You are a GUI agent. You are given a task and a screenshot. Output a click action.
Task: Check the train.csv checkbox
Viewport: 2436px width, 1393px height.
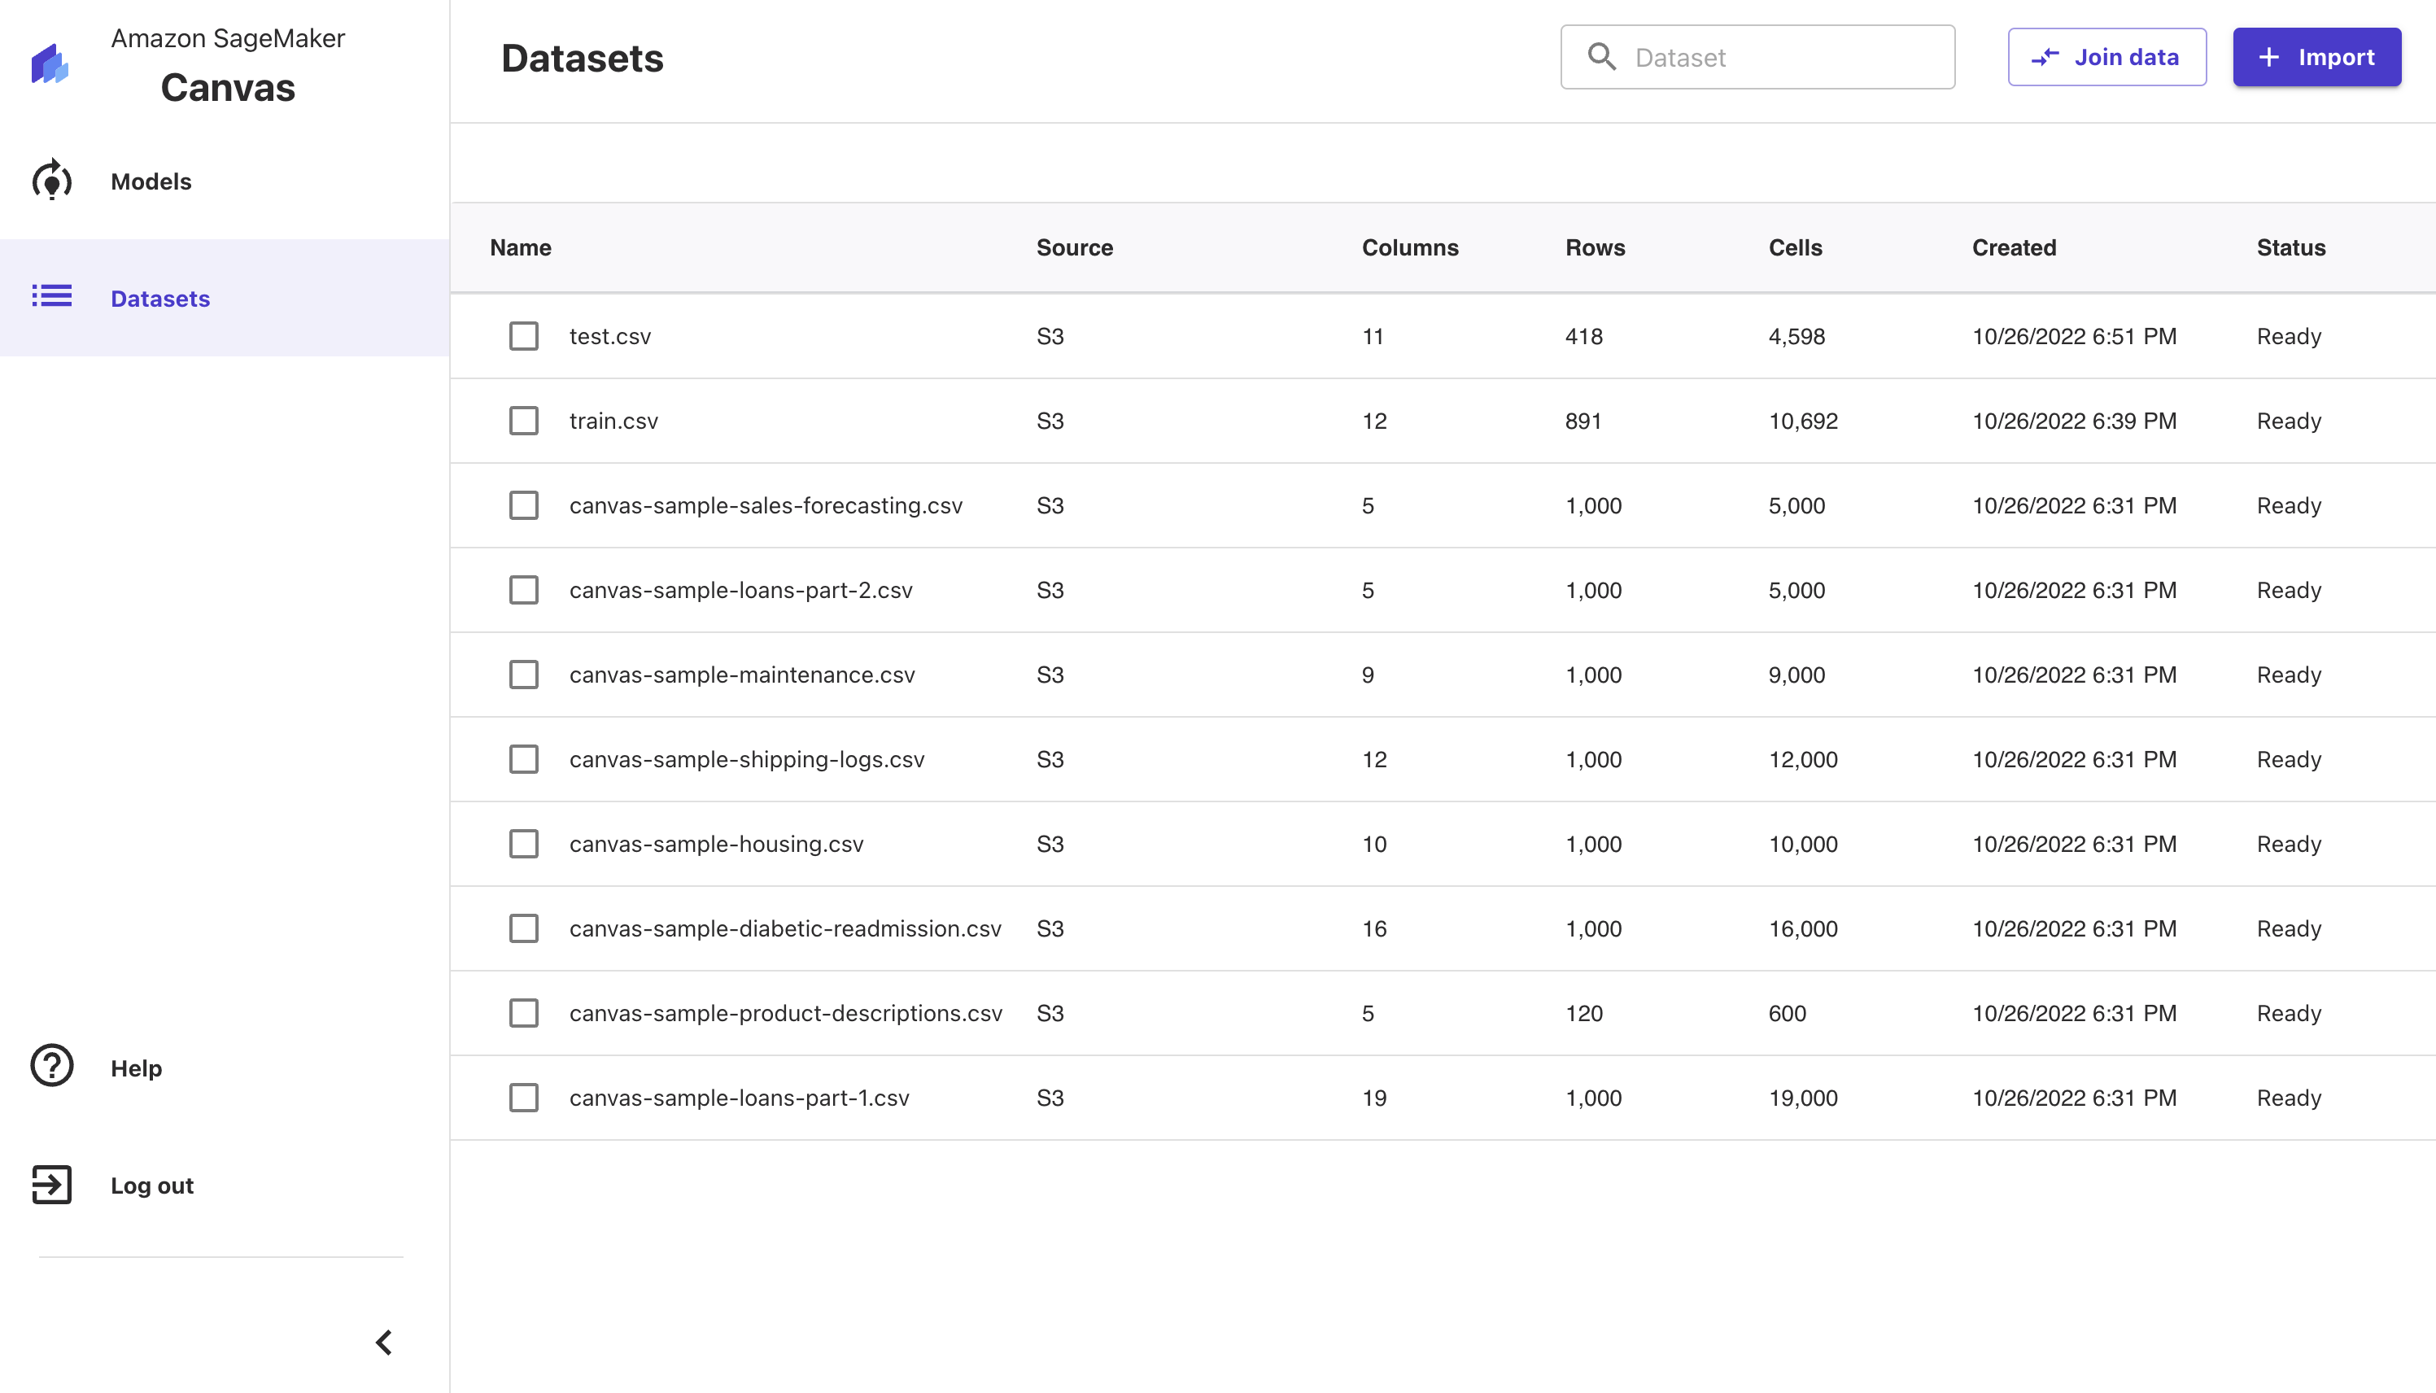[x=523, y=421]
